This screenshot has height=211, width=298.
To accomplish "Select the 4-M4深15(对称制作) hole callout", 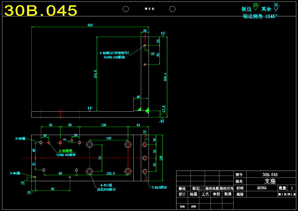I will (x=114, y=53).
